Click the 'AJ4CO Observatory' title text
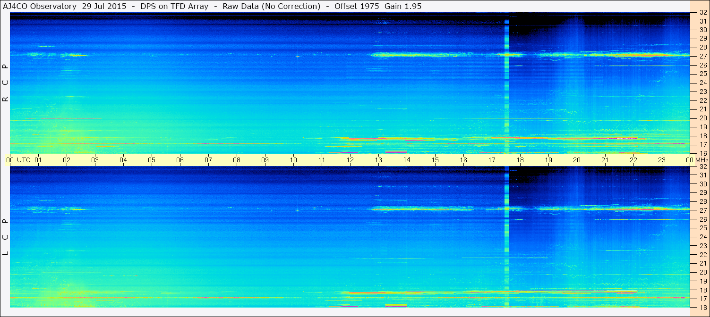The image size is (710, 317). coord(41,6)
